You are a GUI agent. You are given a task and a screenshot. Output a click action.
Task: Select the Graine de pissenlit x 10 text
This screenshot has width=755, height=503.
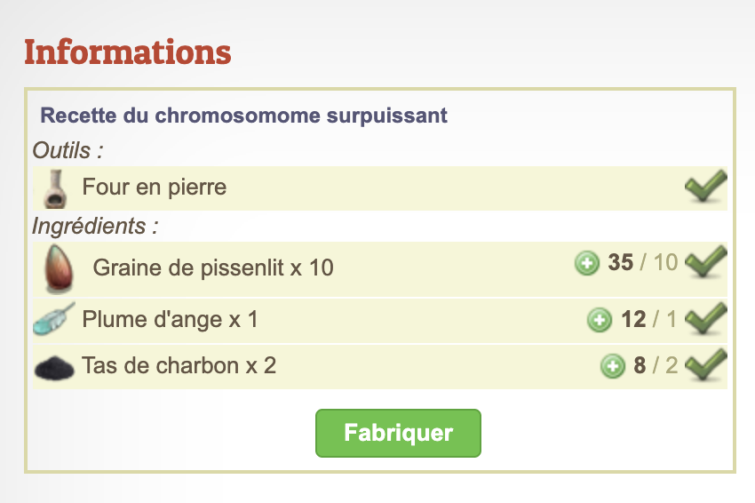click(x=213, y=267)
